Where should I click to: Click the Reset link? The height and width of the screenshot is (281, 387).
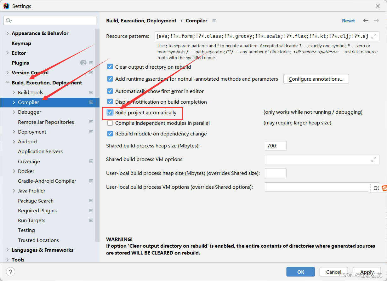349,20
